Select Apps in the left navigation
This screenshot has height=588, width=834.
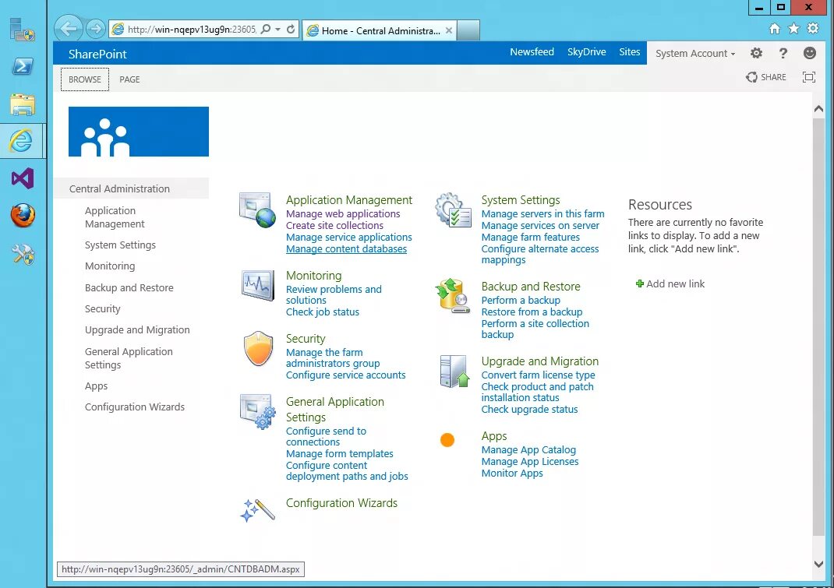pos(97,386)
